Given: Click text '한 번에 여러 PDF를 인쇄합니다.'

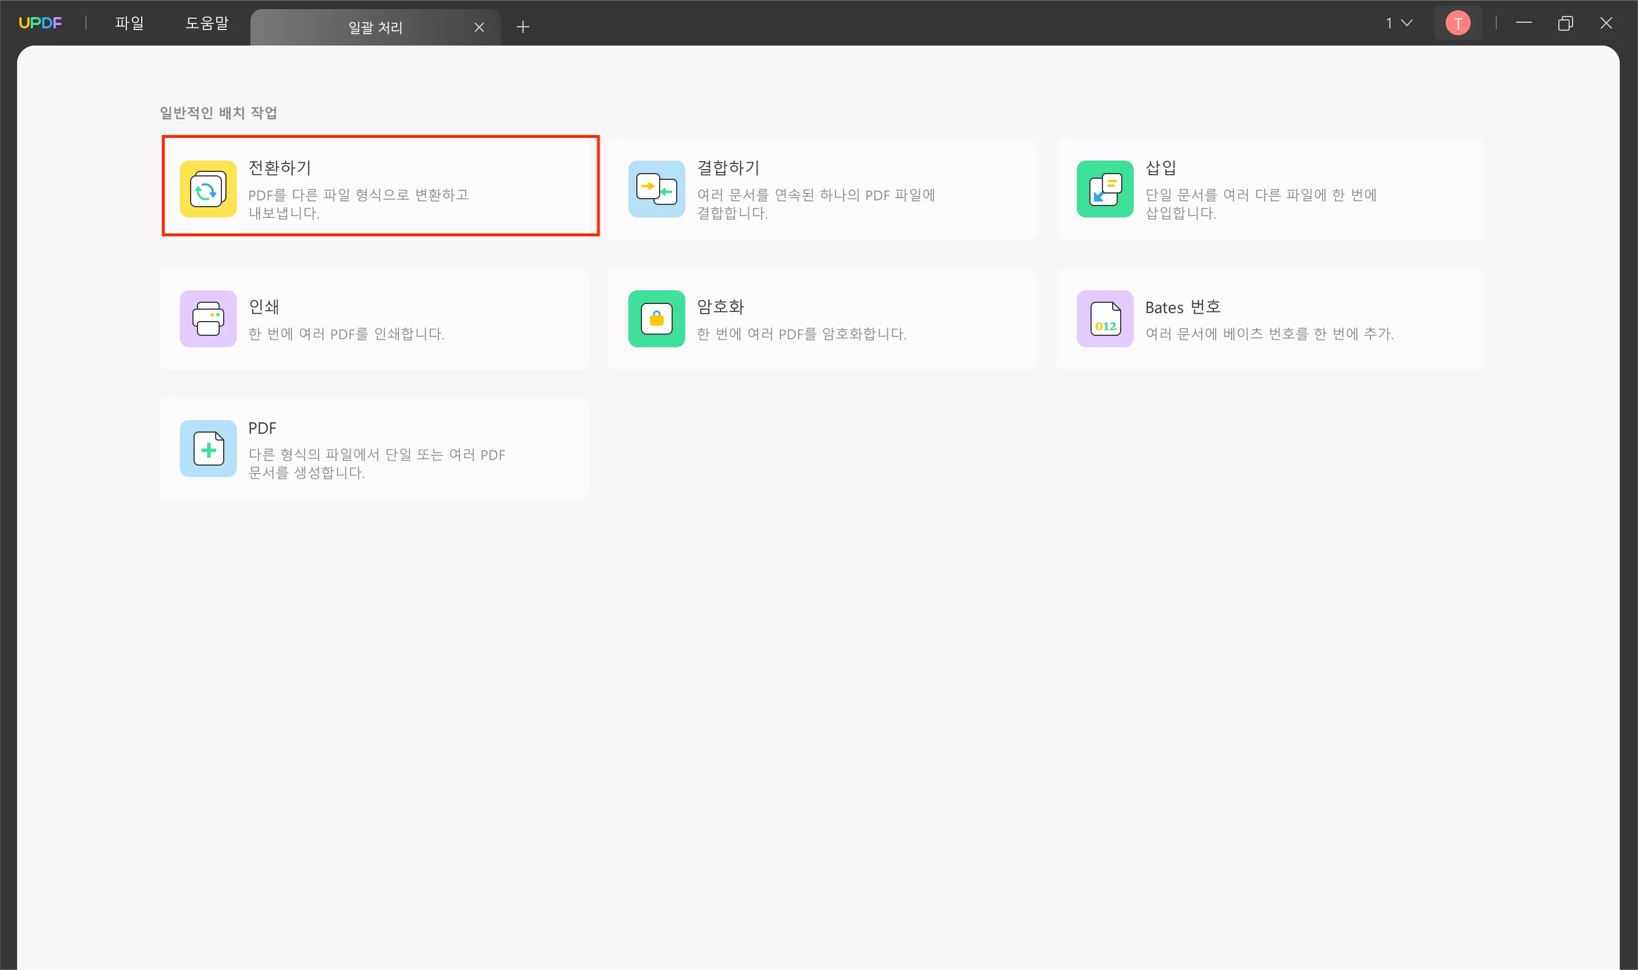Looking at the screenshot, I should click(346, 334).
